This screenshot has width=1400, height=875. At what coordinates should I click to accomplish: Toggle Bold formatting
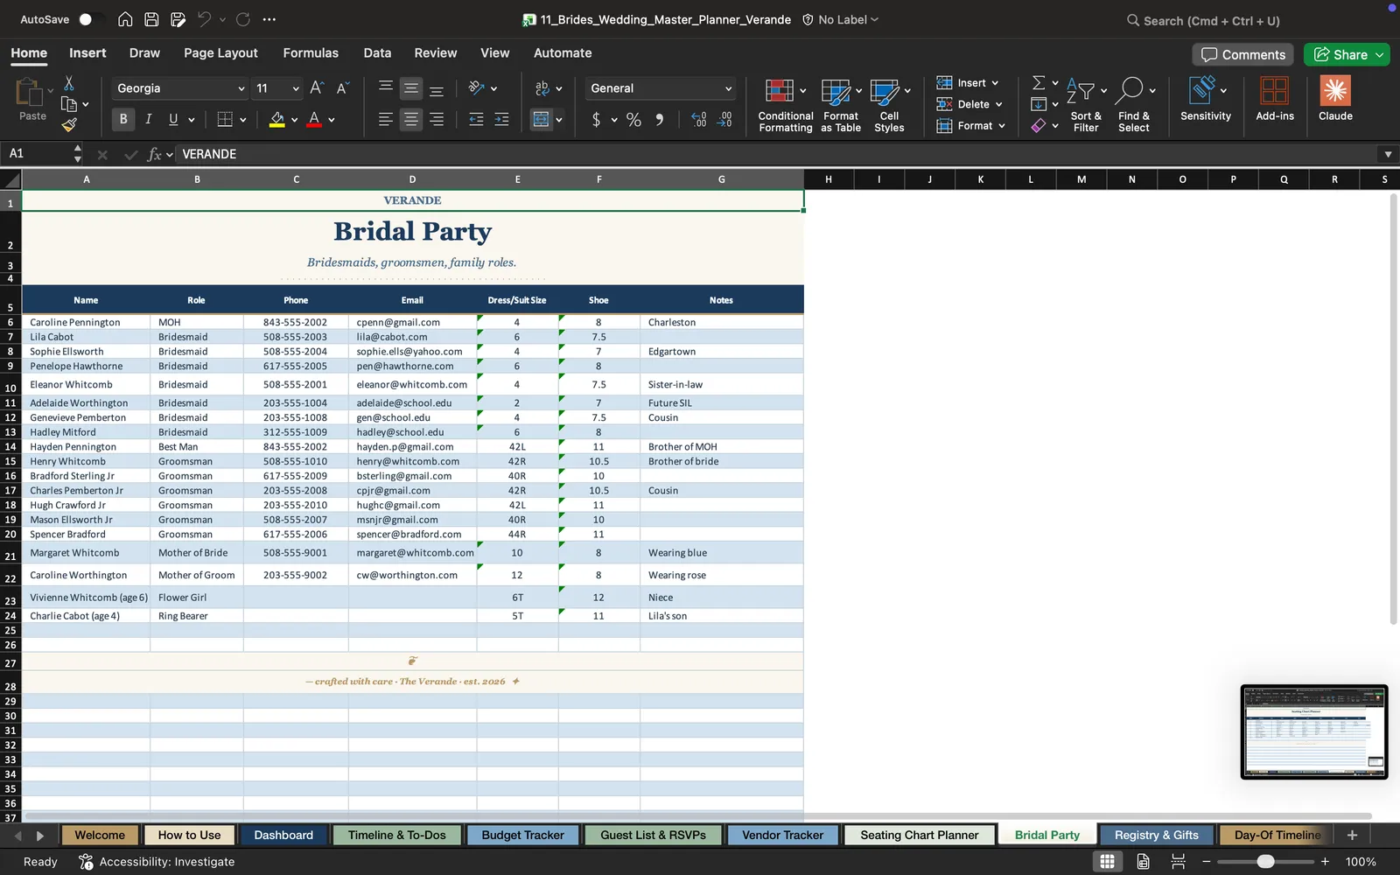coord(123,119)
